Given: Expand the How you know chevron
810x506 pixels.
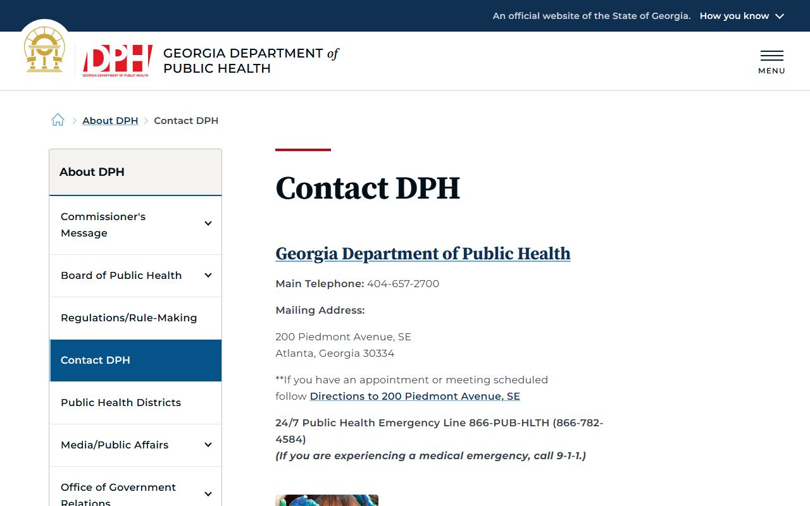Looking at the screenshot, I should pyautogui.click(x=780, y=16).
